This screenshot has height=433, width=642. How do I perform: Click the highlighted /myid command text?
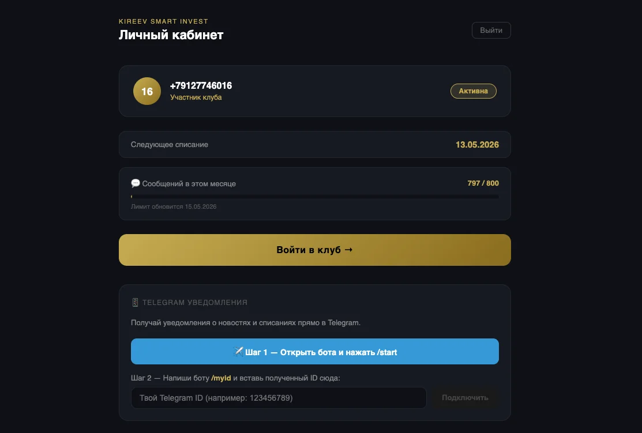(x=221, y=378)
